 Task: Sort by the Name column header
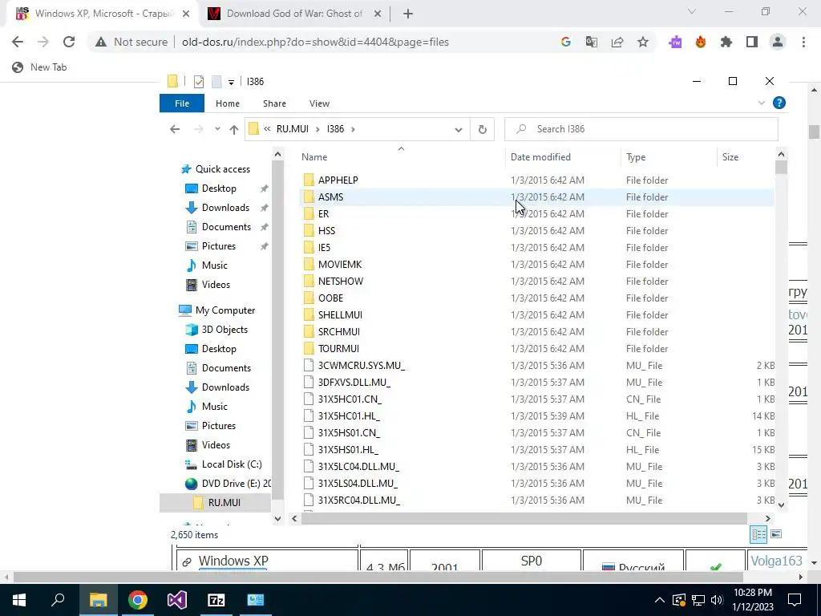pyautogui.click(x=314, y=156)
